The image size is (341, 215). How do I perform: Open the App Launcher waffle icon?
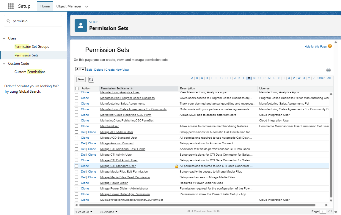point(11,6)
